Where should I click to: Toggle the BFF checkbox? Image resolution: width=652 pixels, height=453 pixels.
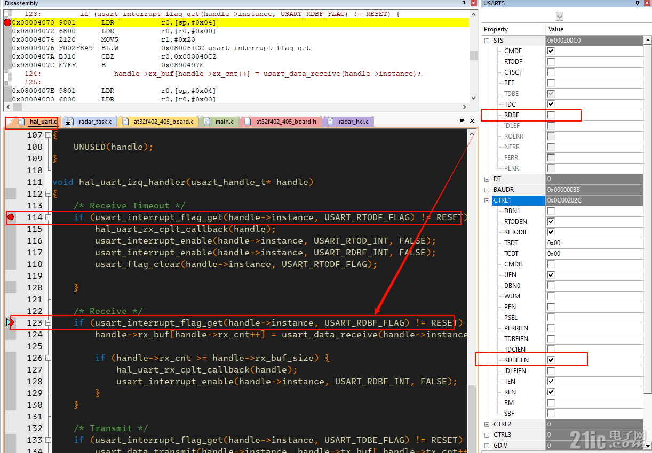pyautogui.click(x=551, y=83)
